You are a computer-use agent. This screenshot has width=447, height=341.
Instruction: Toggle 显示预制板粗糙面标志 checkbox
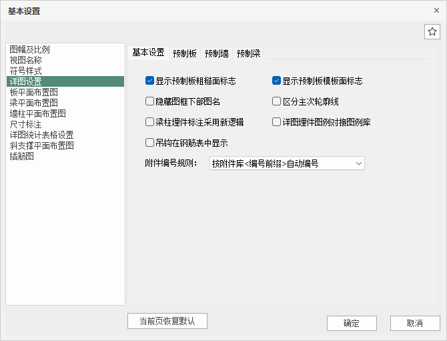click(x=149, y=81)
